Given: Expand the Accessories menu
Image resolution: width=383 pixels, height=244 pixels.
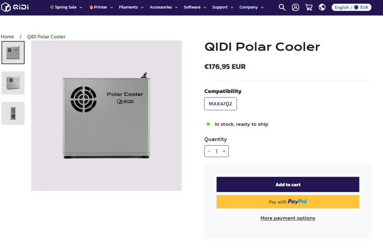Looking at the screenshot, I should tap(161, 7).
